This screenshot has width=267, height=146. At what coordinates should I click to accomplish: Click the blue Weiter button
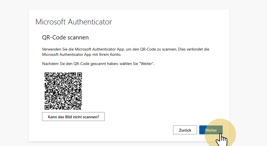pos(211,130)
